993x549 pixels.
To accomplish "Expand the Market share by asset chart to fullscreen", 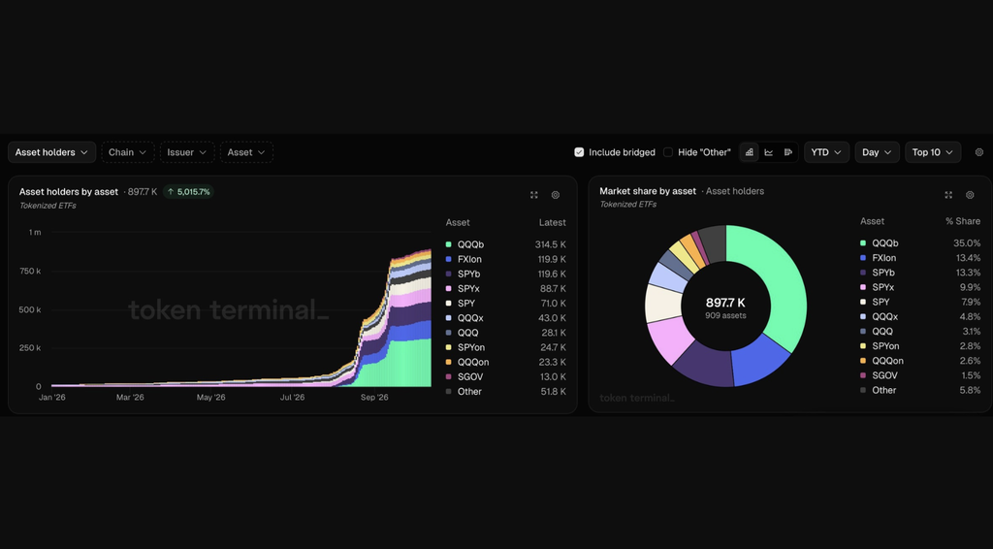I will tap(948, 195).
